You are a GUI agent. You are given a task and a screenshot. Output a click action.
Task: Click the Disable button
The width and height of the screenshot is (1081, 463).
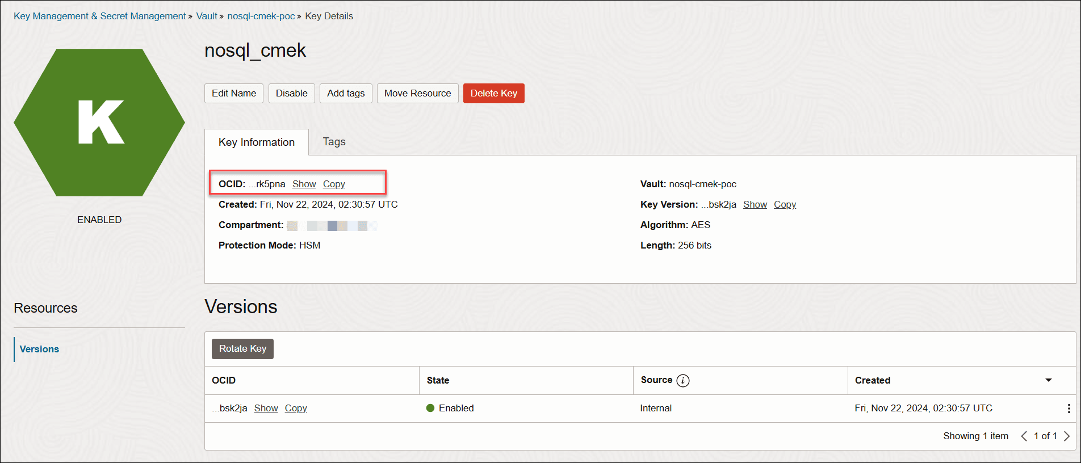coord(291,94)
